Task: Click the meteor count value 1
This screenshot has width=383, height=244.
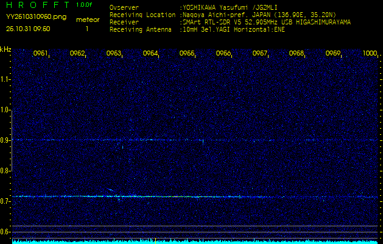Action: click(87, 29)
